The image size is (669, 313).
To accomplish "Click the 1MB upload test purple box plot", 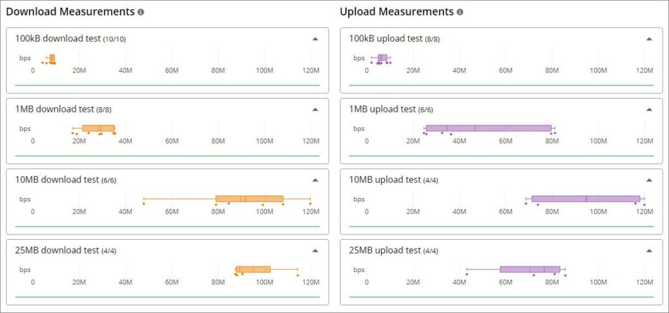I will [x=488, y=128].
